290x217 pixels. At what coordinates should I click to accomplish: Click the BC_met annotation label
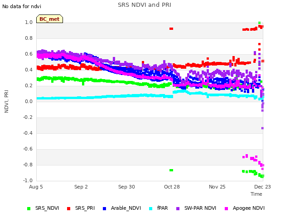pos(49,19)
